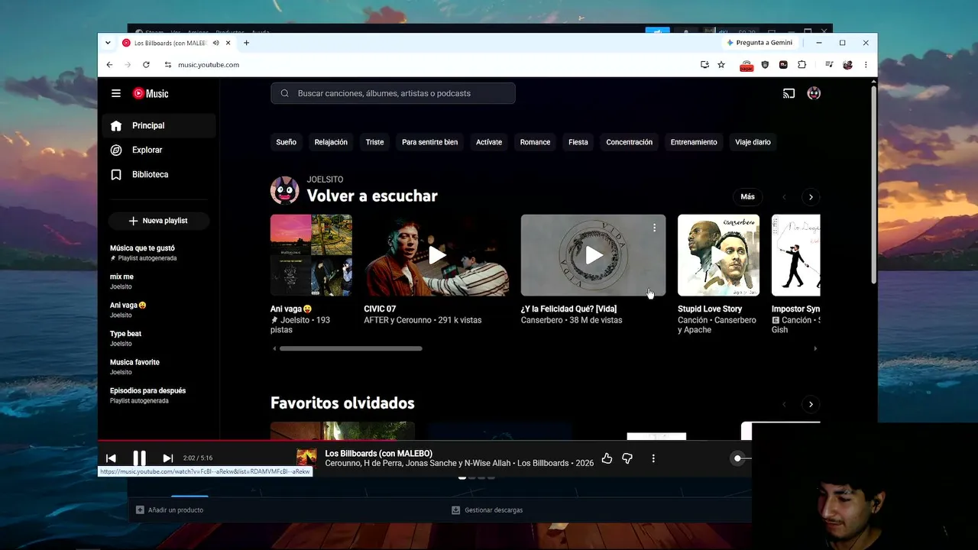Image resolution: width=978 pixels, height=550 pixels.
Task: Open the cast to device icon
Action: pyautogui.click(x=789, y=93)
